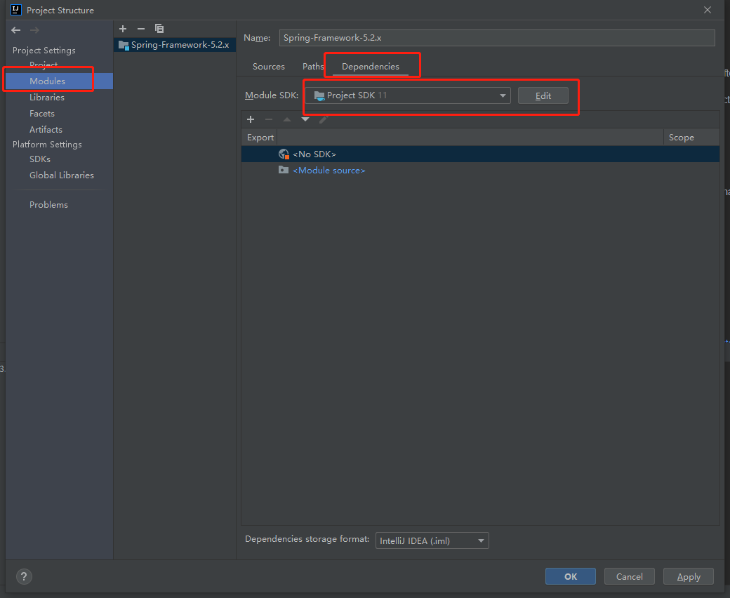Add a dependency with the plus icon
This screenshot has height=598, width=730.
[251, 119]
